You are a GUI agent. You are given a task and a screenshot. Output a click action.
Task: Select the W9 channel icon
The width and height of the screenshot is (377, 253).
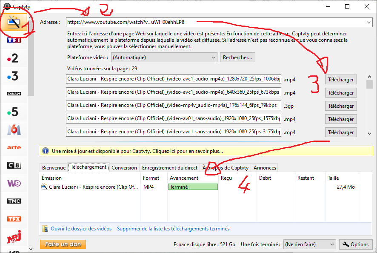(x=14, y=183)
